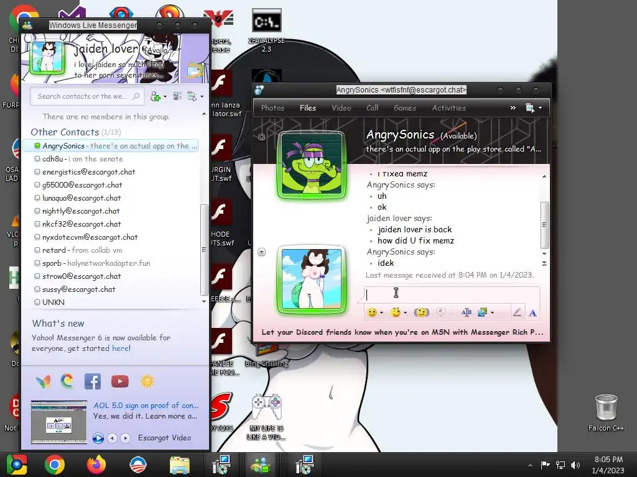Viewport: 637px width, 477px height.
Task: Launch Firefox from the taskbar
Action: pyautogui.click(x=96, y=465)
